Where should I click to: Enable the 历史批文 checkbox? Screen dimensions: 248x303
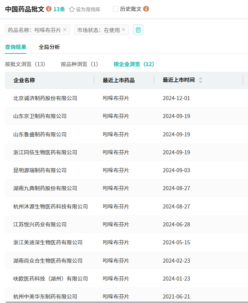click(115, 9)
